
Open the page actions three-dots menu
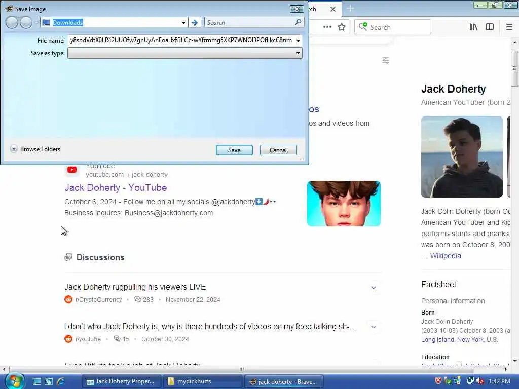pyautogui.click(x=327, y=27)
